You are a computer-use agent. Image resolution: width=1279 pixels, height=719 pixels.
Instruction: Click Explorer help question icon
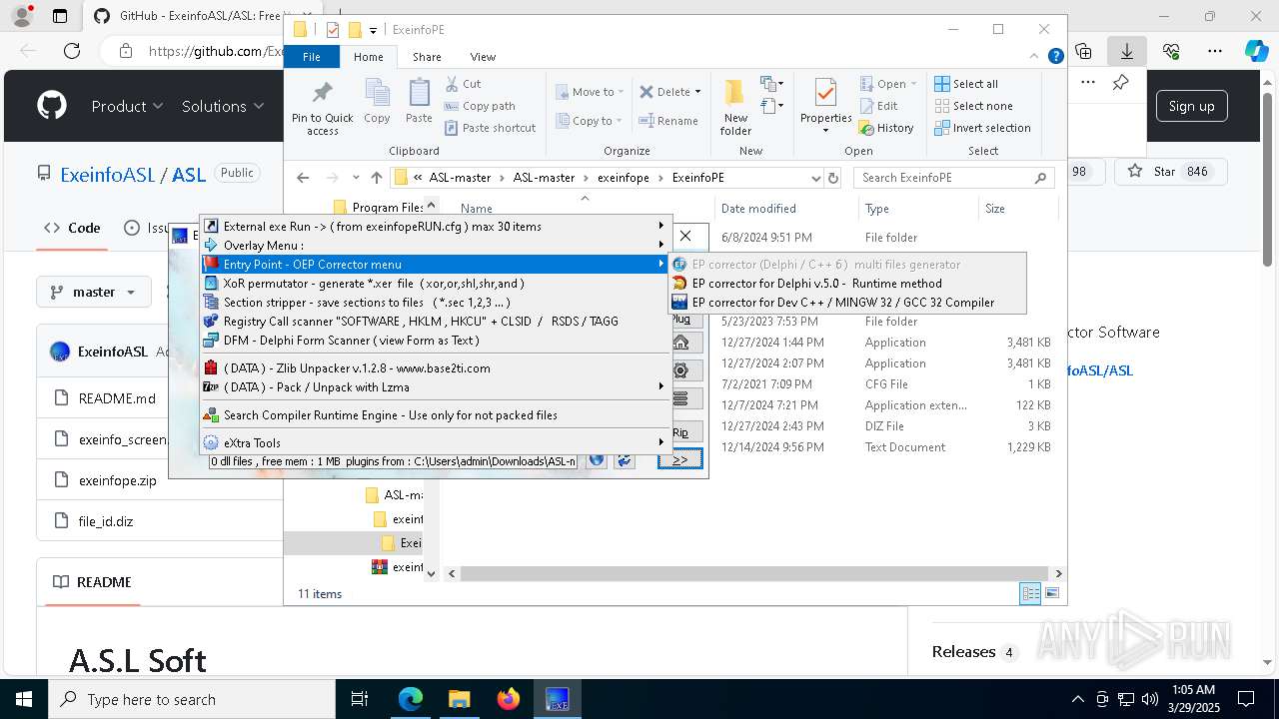[1055, 57]
